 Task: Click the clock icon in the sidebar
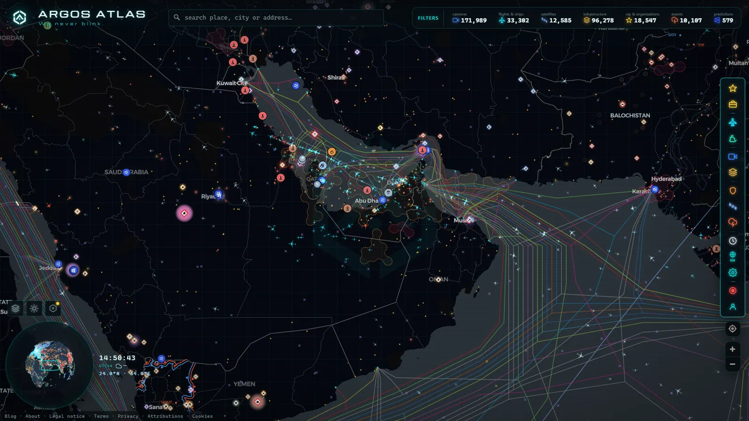click(x=733, y=241)
